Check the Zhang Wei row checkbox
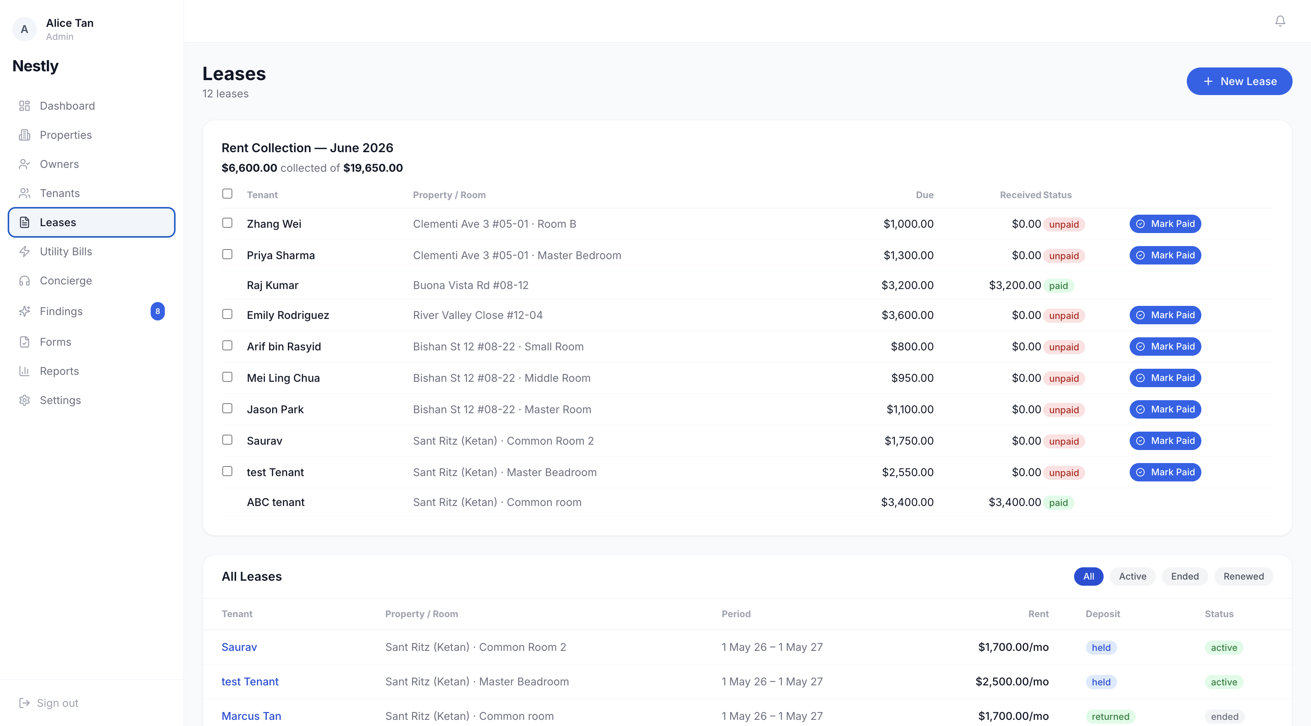The width and height of the screenshot is (1311, 726). coord(227,223)
